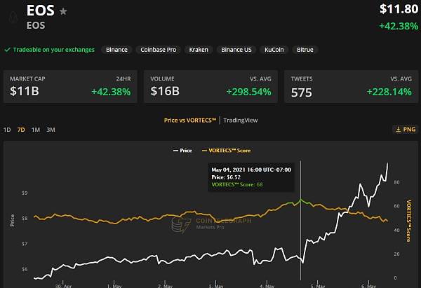Open the KuCoin exchange chip

coord(274,50)
